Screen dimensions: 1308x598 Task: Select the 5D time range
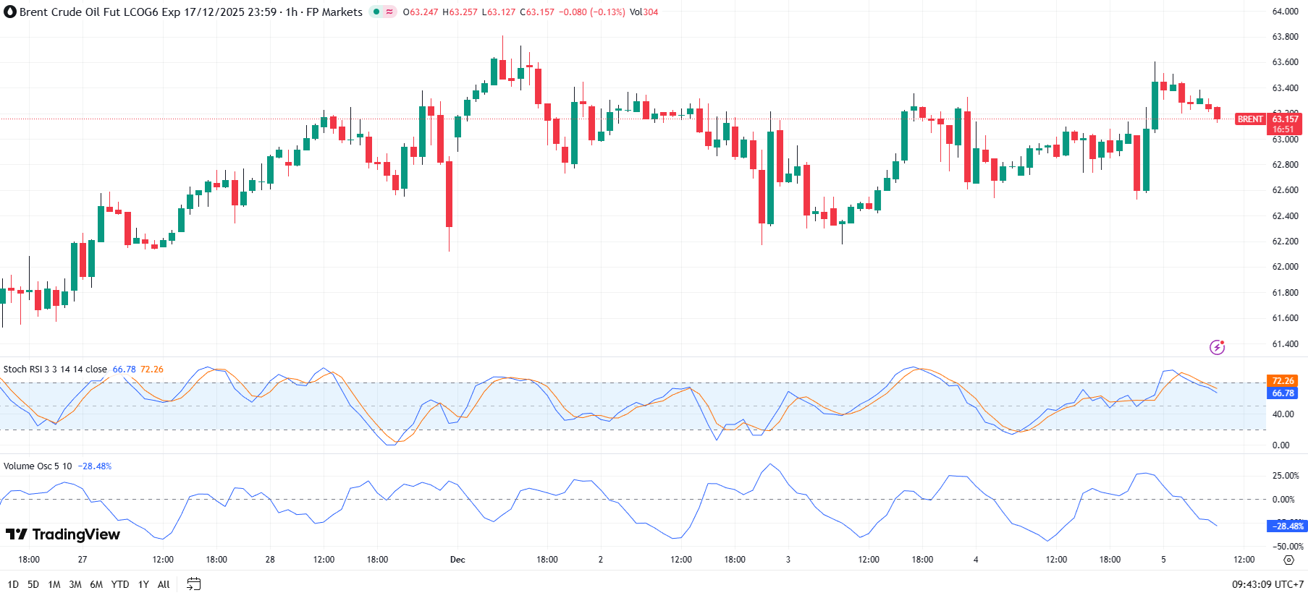(x=33, y=584)
